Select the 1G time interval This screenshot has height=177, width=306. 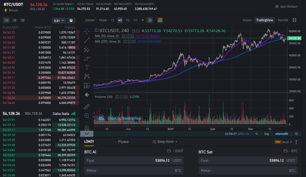[127, 20]
